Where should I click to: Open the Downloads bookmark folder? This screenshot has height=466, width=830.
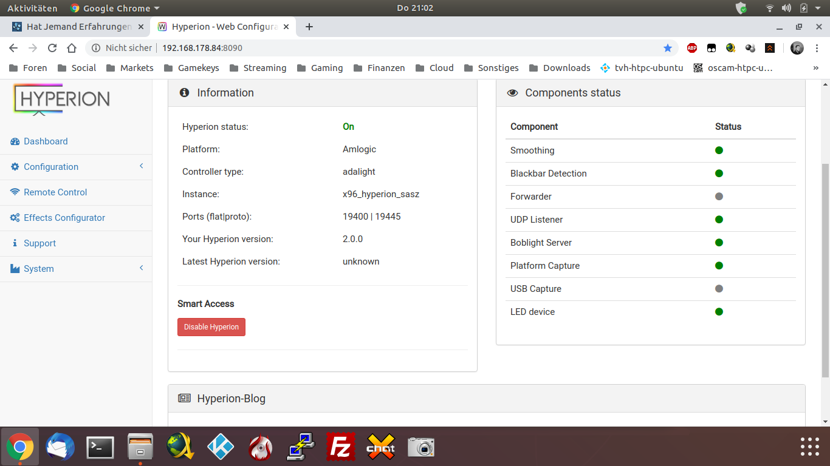560,68
